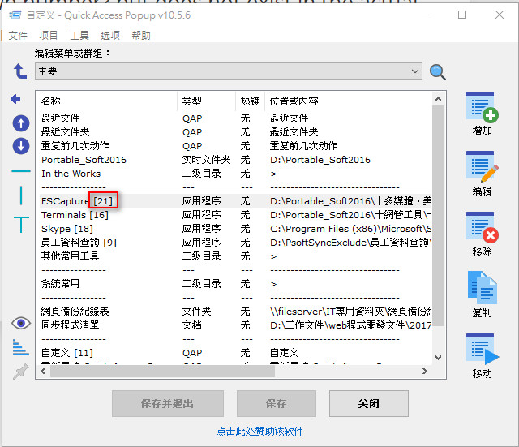
Task: Click the 热键 column header
Action: 251,101
